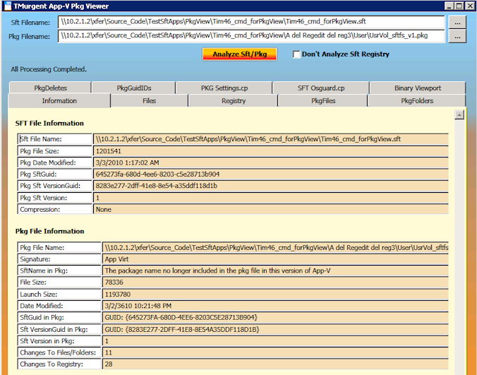Screen dimensions: 477x375
Task: Click the Launch Size label cell
Action: [x=59, y=294]
